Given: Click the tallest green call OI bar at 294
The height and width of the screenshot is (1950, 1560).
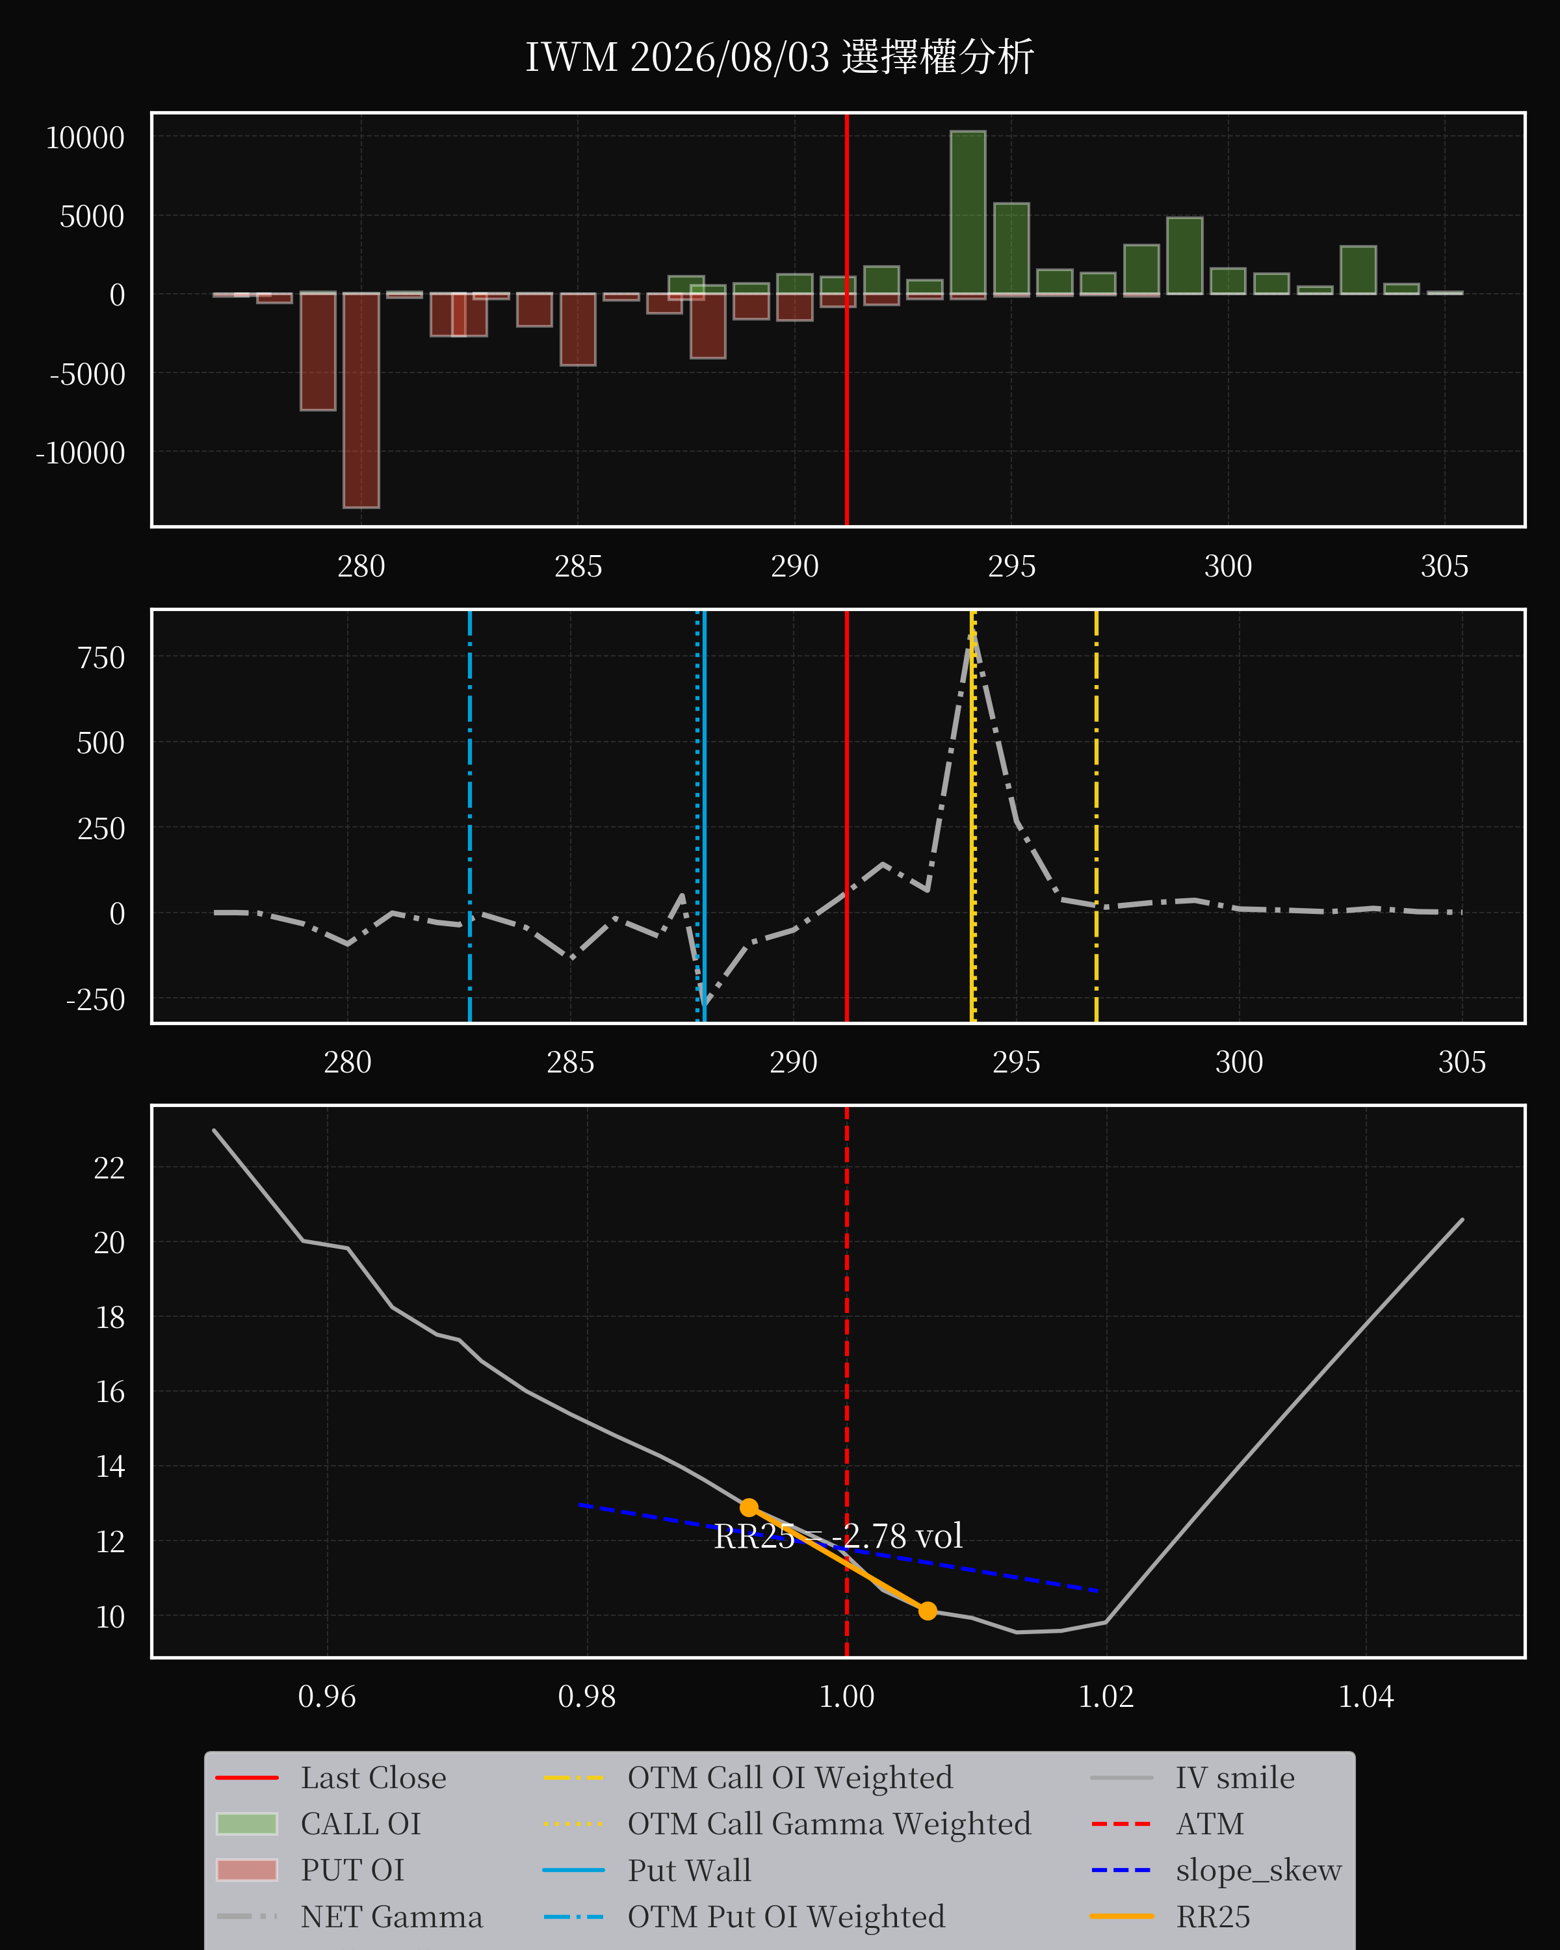Looking at the screenshot, I should [x=968, y=213].
